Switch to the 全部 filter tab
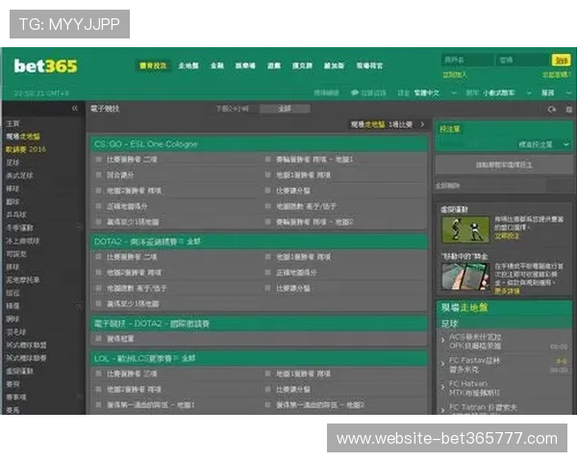This screenshot has height=462, width=577. [285, 109]
